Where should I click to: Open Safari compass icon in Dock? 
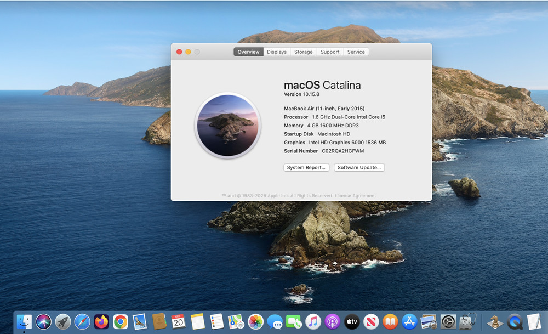pos(82,322)
